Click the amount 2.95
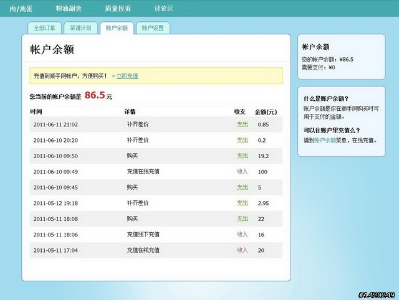The height and width of the screenshot is (300, 399). click(263, 204)
